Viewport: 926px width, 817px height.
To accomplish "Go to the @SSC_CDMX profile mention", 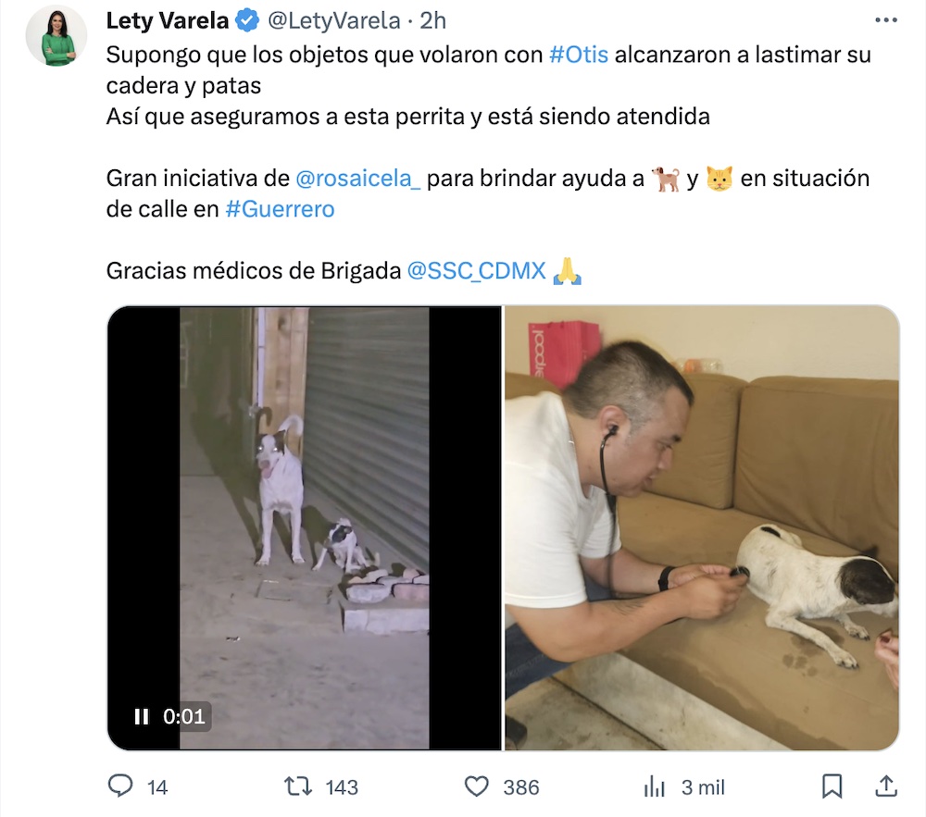I will pos(477,271).
